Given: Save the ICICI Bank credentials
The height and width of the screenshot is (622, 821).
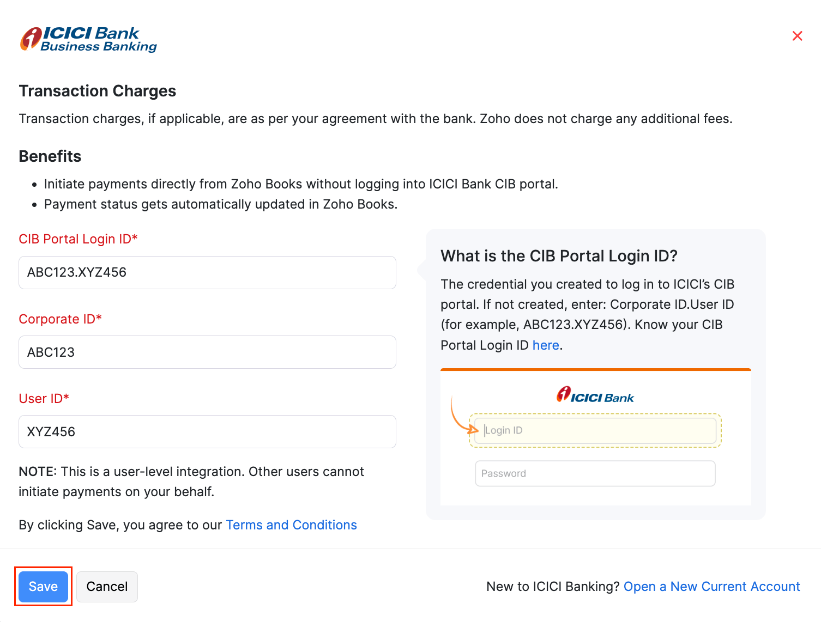Looking at the screenshot, I should [x=43, y=587].
